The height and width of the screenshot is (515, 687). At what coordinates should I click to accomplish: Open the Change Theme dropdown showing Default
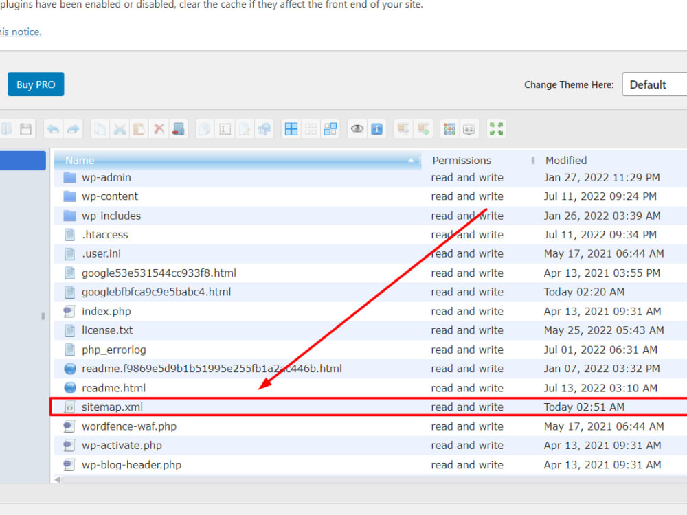coord(655,84)
